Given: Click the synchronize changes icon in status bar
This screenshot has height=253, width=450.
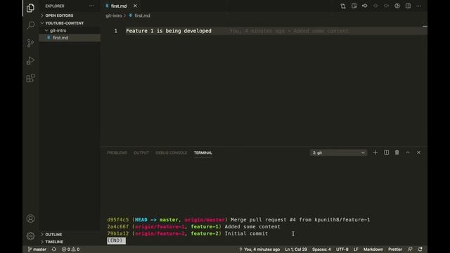Looking at the screenshot, I should (54, 249).
